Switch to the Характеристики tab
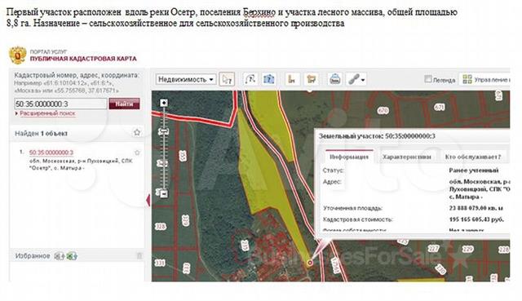Screen dimensions: 522x301 406,157
